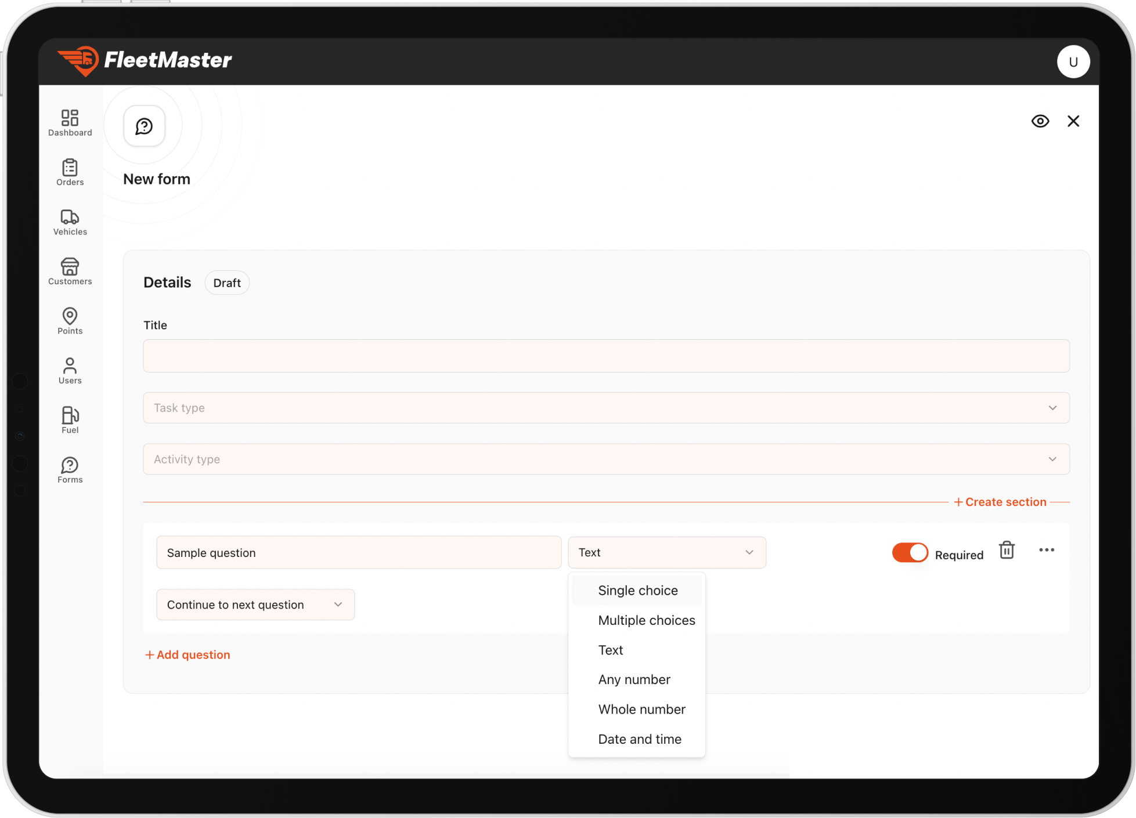Open the Dashboard sidebar icon
Screen dimensions: 1136x818
70,123
